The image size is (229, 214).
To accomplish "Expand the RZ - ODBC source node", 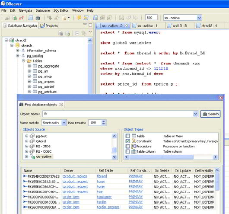I will point(26,151).
